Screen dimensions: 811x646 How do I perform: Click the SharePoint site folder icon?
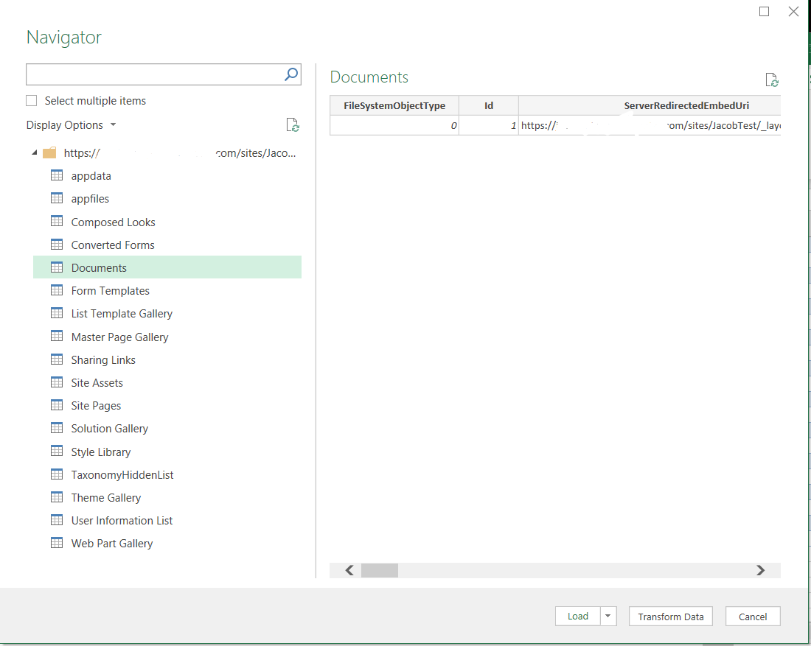tap(49, 153)
